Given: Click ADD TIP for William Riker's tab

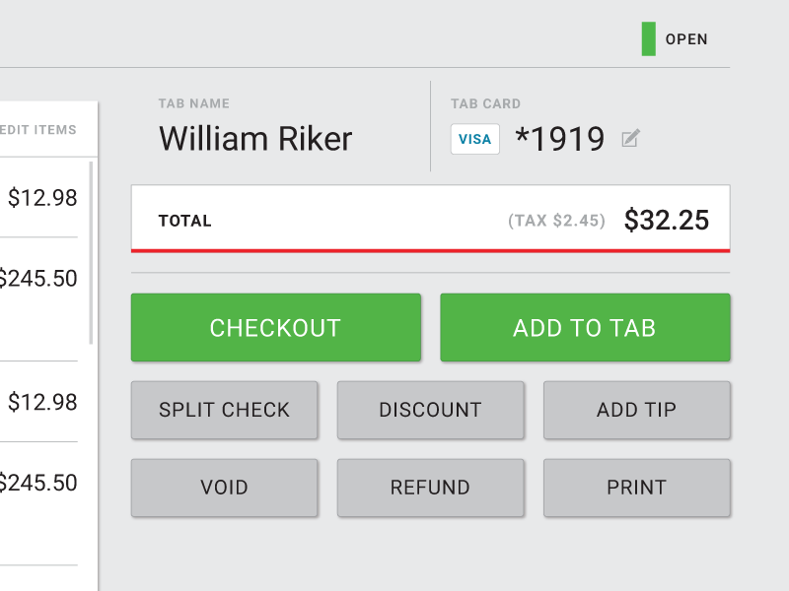Looking at the screenshot, I should click(x=637, y=410).
